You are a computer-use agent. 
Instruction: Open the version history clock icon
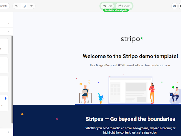click(24, 6)
